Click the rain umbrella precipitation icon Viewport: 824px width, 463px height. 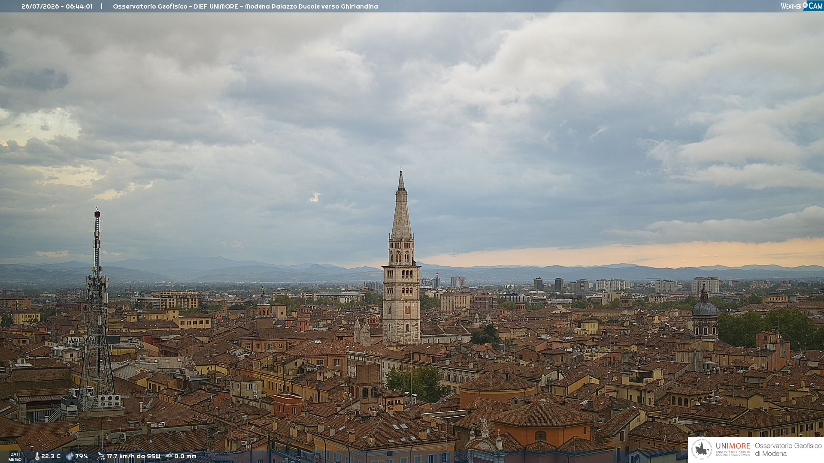pyautogui.click(x=169, y=457)
